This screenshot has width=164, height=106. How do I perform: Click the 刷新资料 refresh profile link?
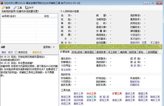[135, 43]
